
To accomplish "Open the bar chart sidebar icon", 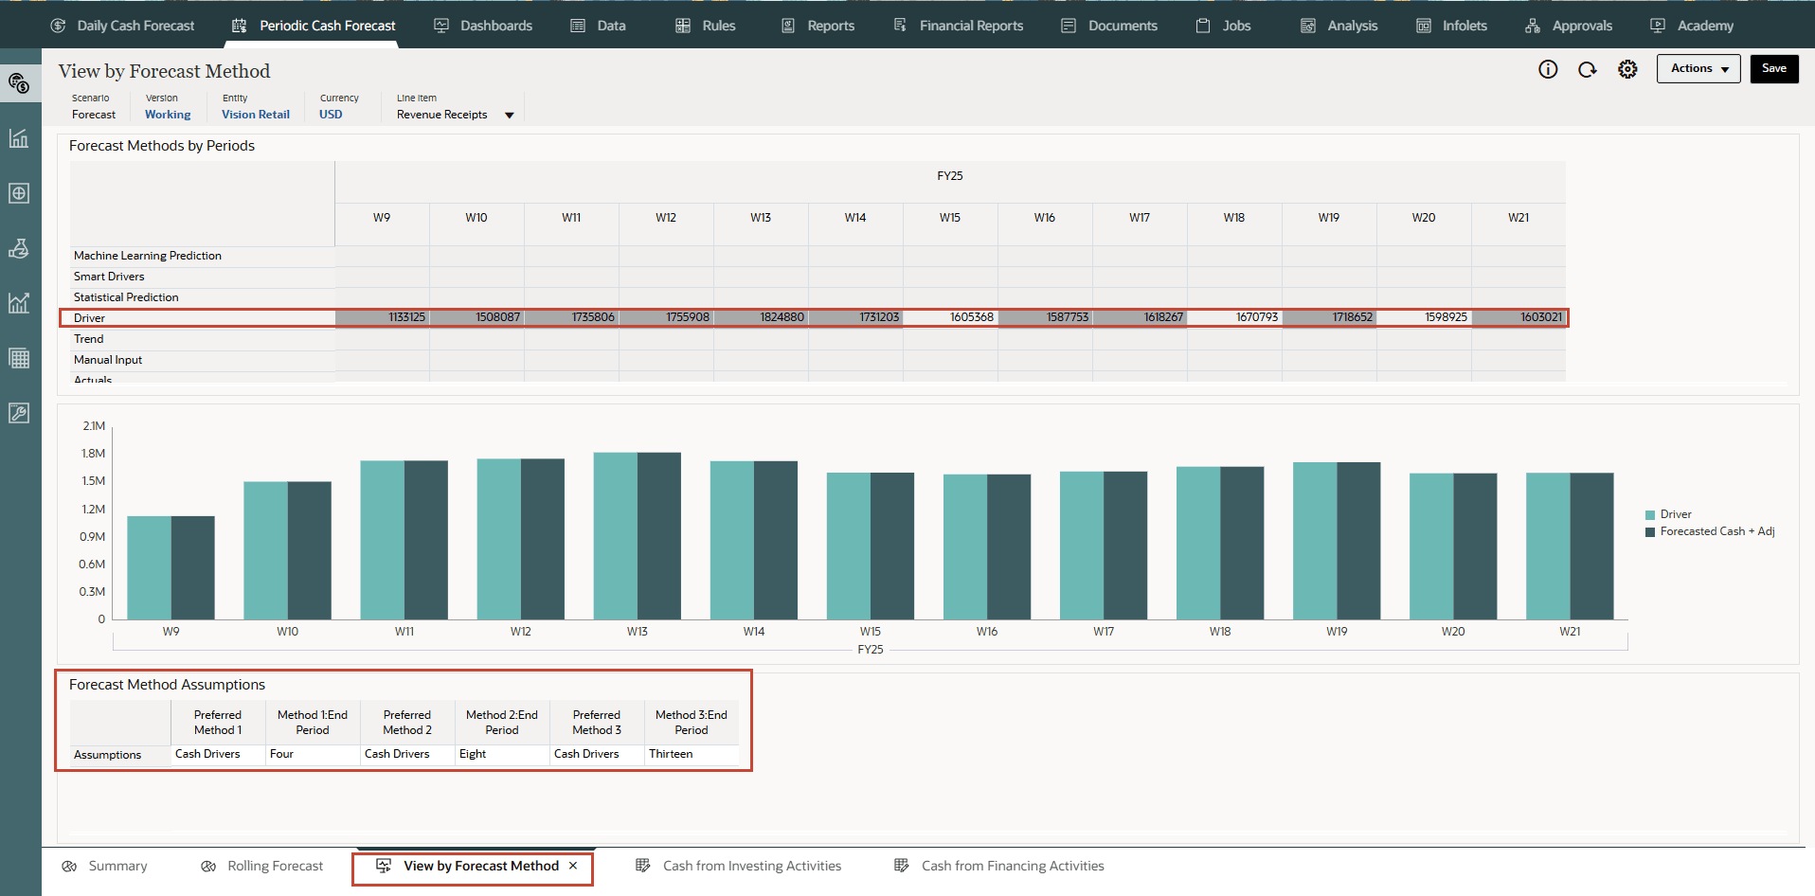I will 19,138.
